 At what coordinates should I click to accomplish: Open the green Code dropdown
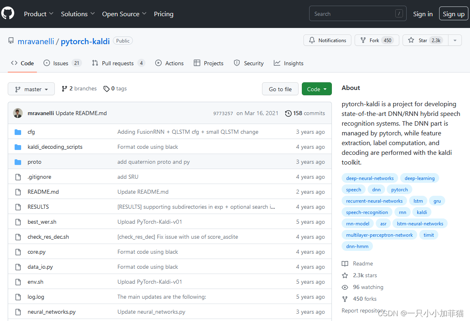coord(316,89)
